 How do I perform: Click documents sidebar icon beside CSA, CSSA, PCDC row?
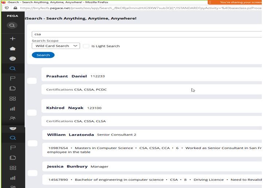pos(13,88)
